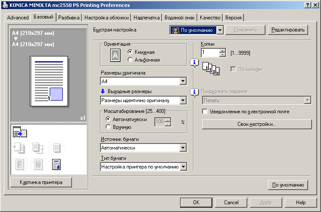Click the page preview thumbnail

pyautogui.click(x=49, y=81)
